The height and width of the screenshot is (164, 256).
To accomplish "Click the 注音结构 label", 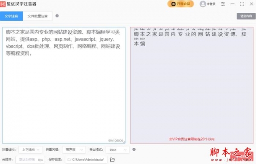I will 9,149.
